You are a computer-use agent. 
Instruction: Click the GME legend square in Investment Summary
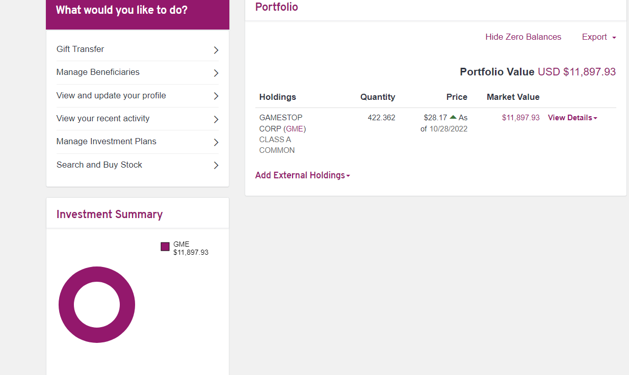tap(165, 247)
